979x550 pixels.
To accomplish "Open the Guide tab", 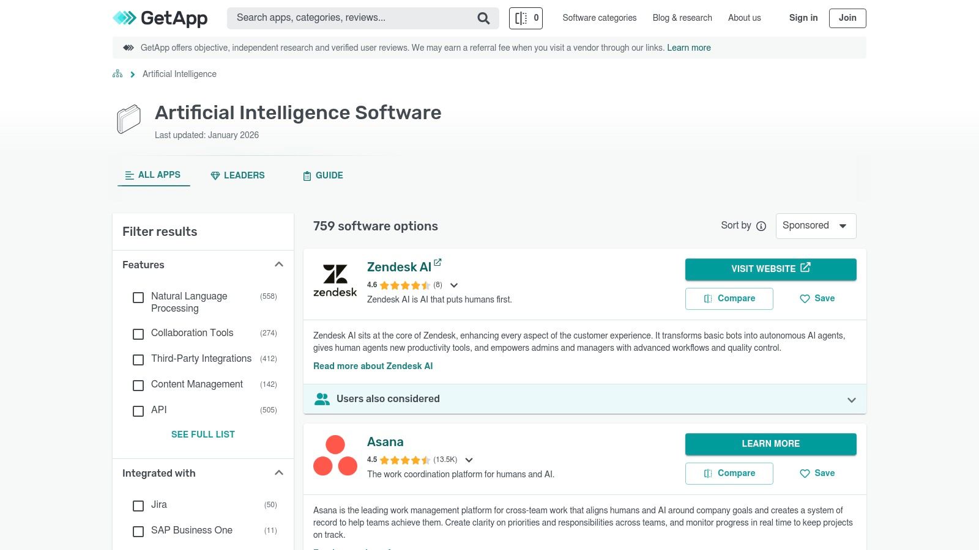I will coord(323,175).
